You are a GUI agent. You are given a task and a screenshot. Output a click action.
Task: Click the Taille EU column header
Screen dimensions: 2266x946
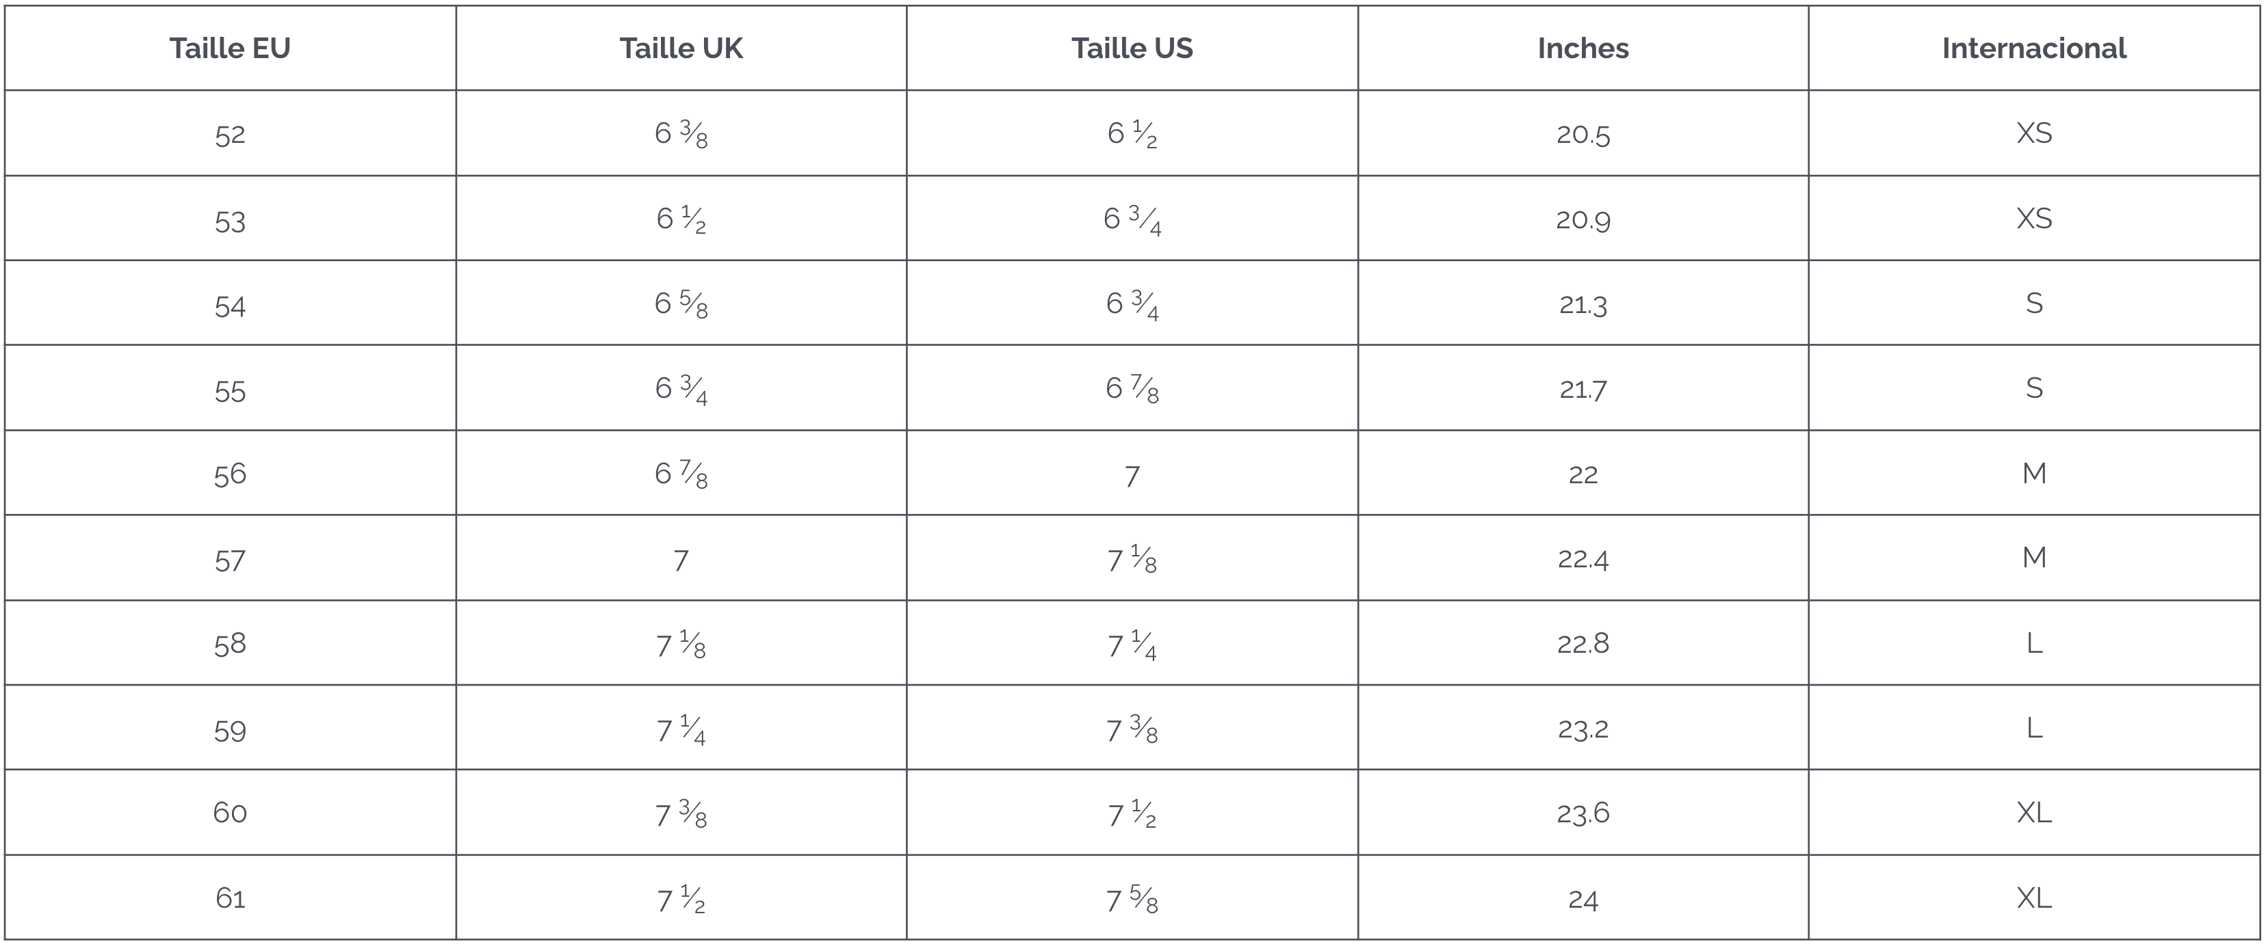point(230,49)
